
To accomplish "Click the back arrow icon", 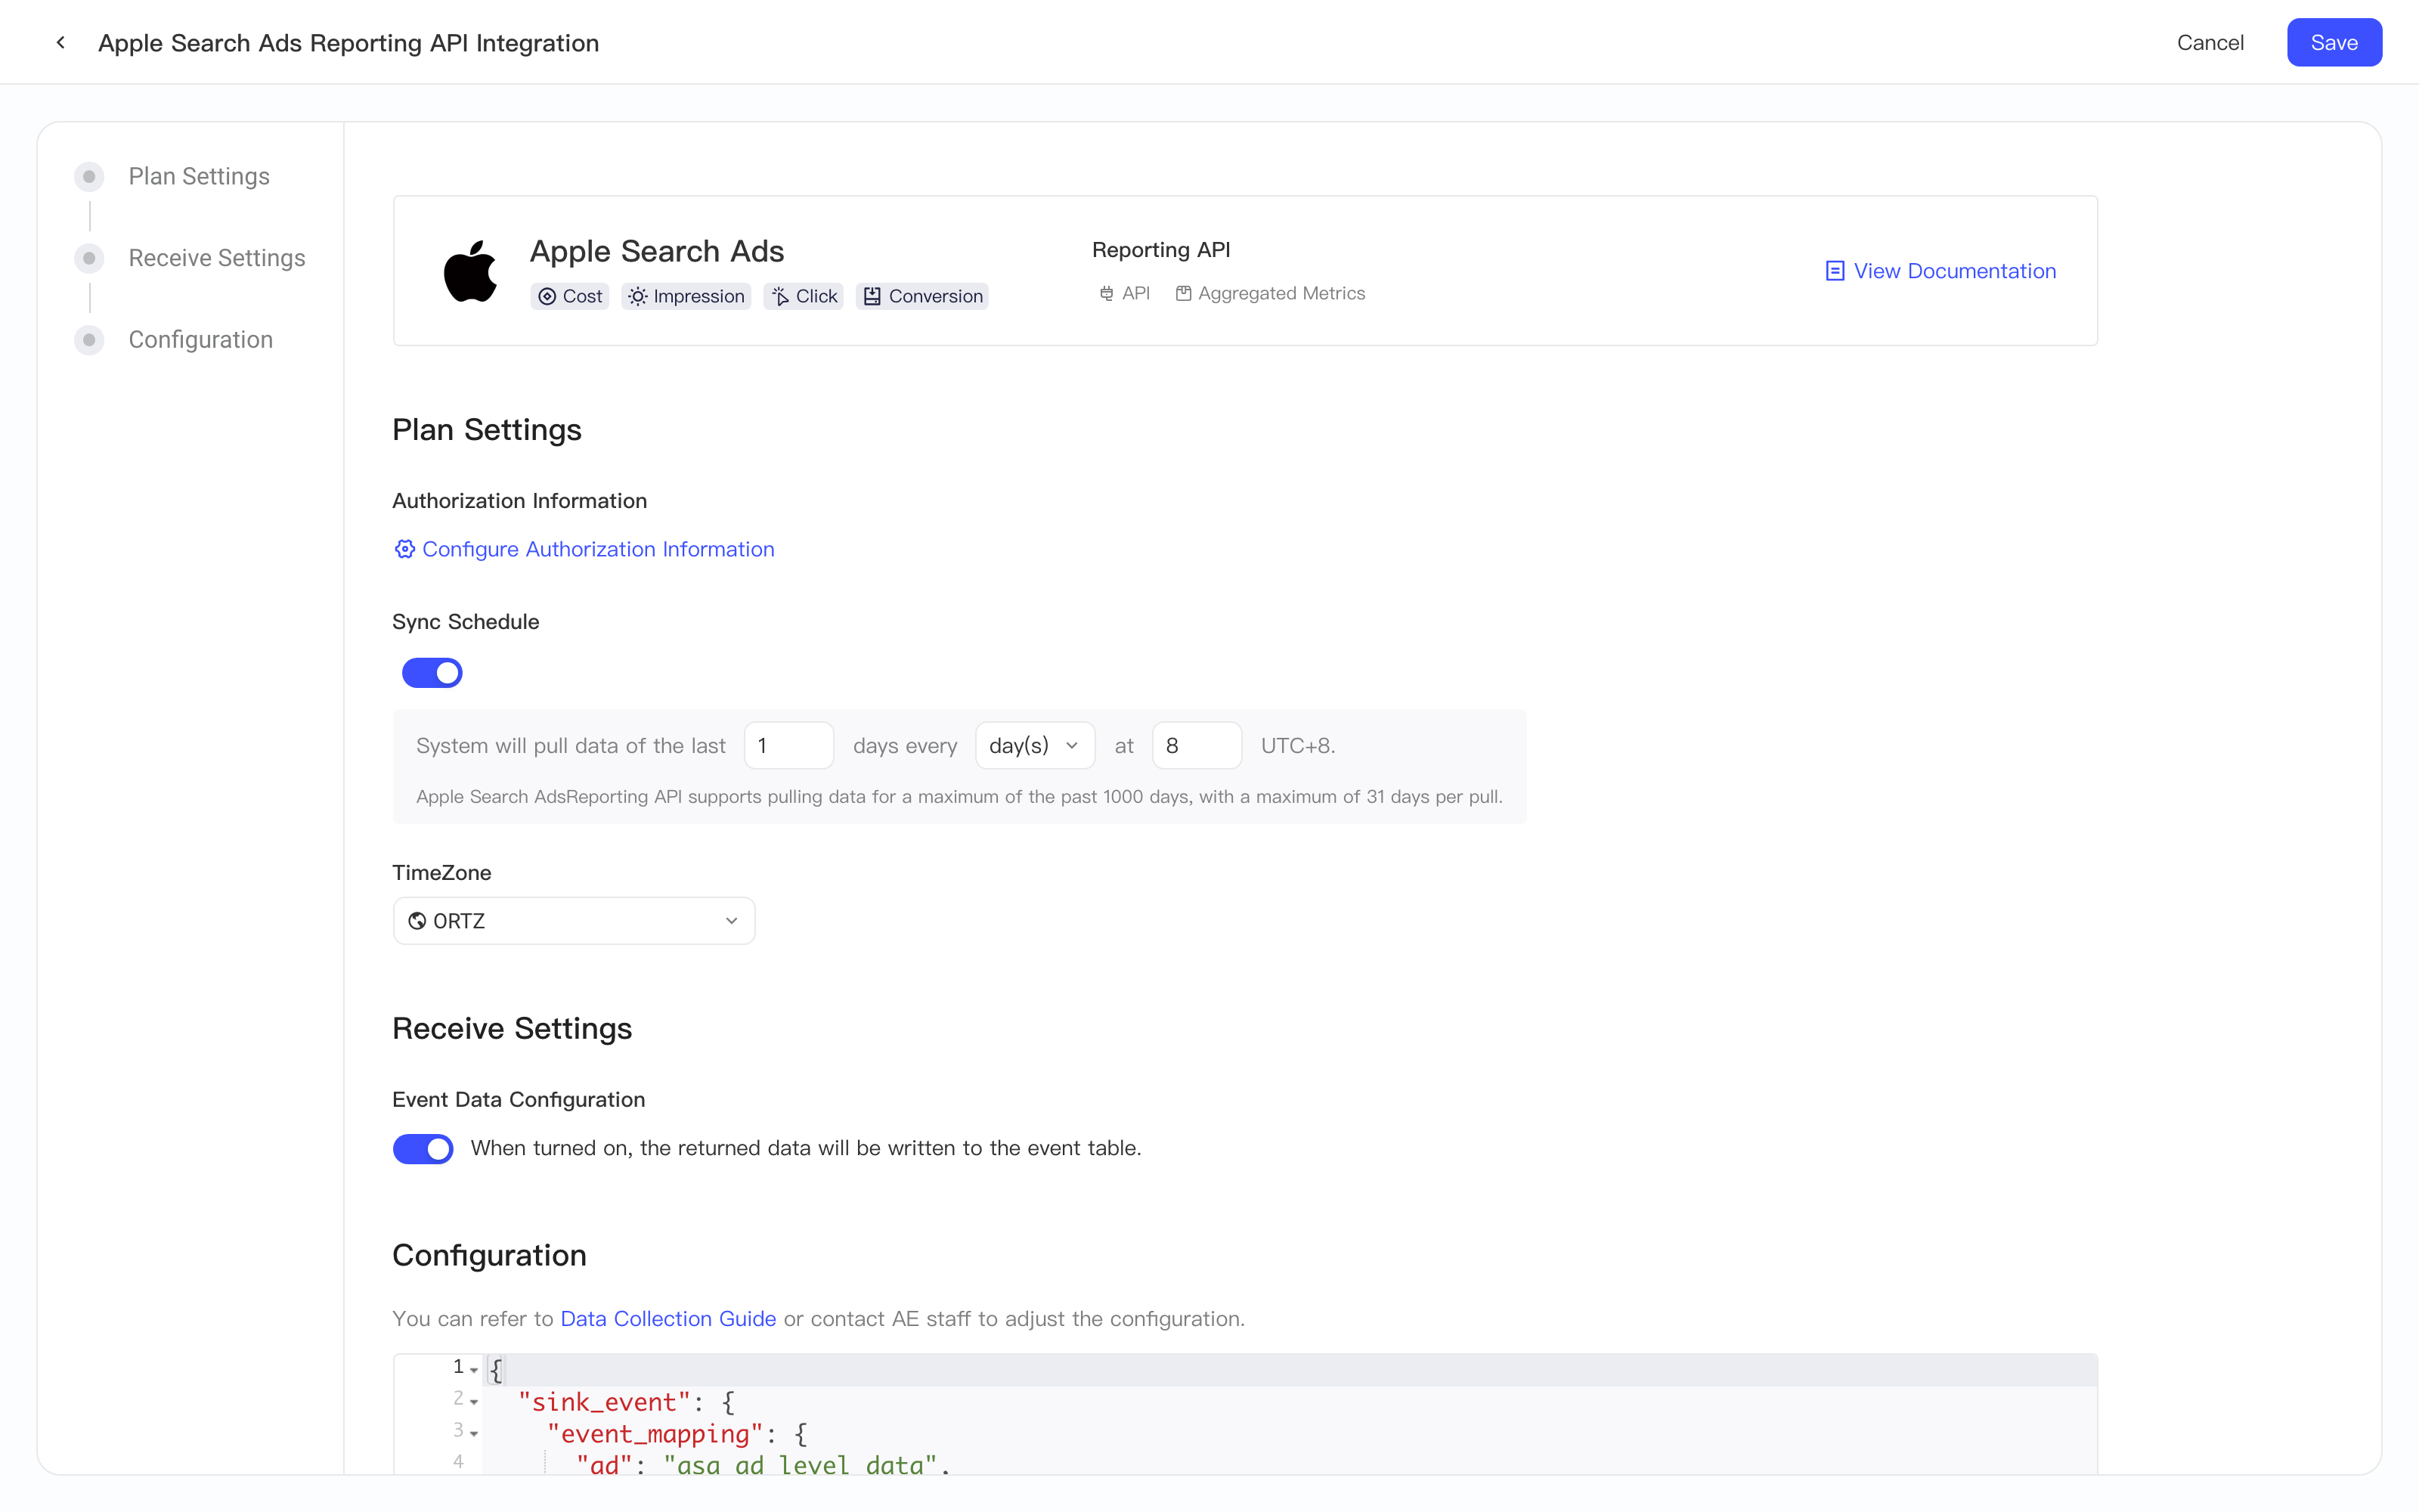I will coord(61,42).
